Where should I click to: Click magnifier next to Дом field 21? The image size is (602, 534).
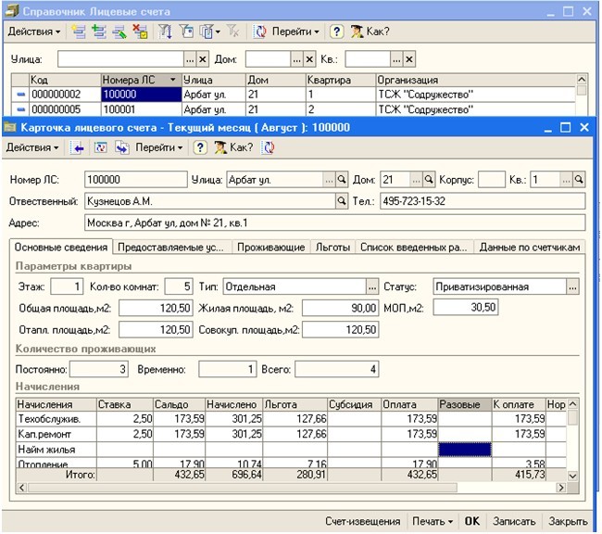(429, 180)
